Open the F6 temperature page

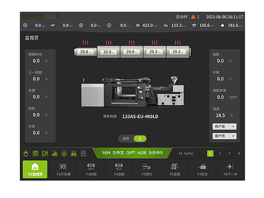click(x=174, y=169)
